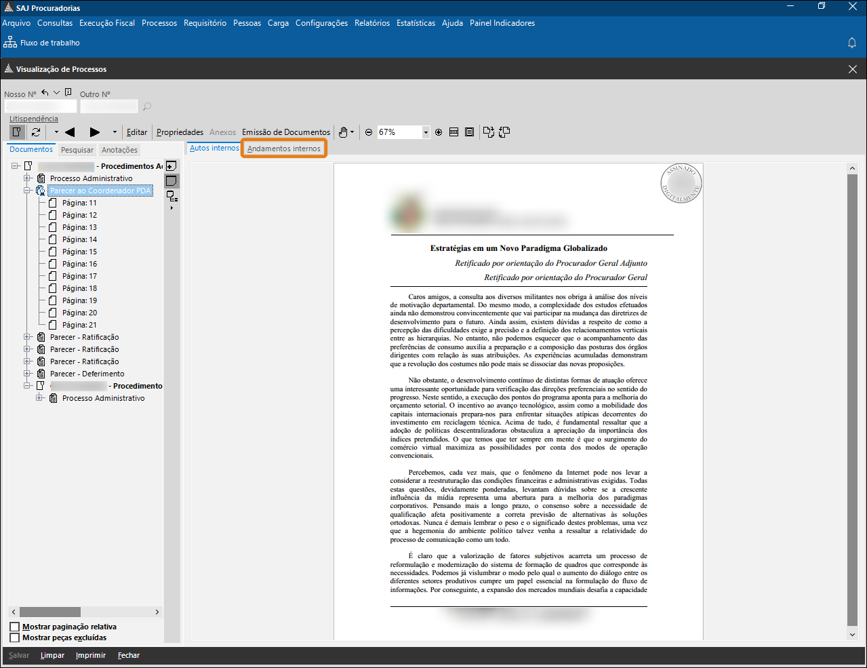This screenshot has width=867, height=668.
Task: Switch to the Anotações tab
Action: coord(119,150)
